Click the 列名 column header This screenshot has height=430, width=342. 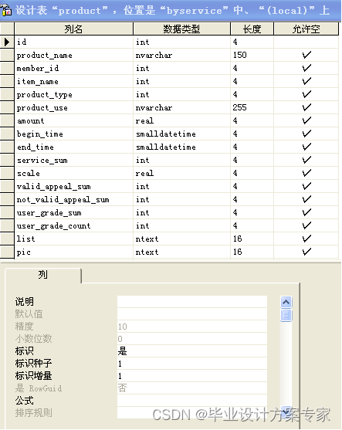coord(73,29)
